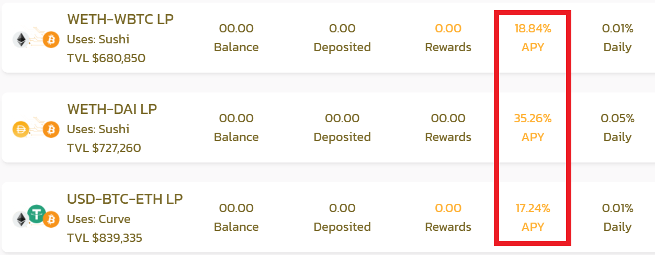Click the WETH-DAI token pair icon
Screen dimensions: 655x255
pos(36,128)
